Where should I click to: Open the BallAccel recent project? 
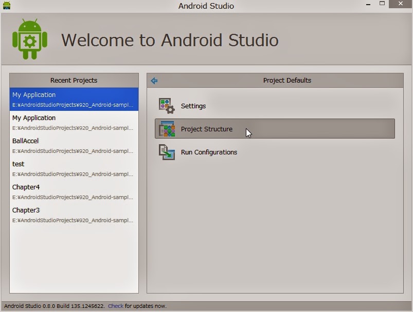tap(74, 145)
